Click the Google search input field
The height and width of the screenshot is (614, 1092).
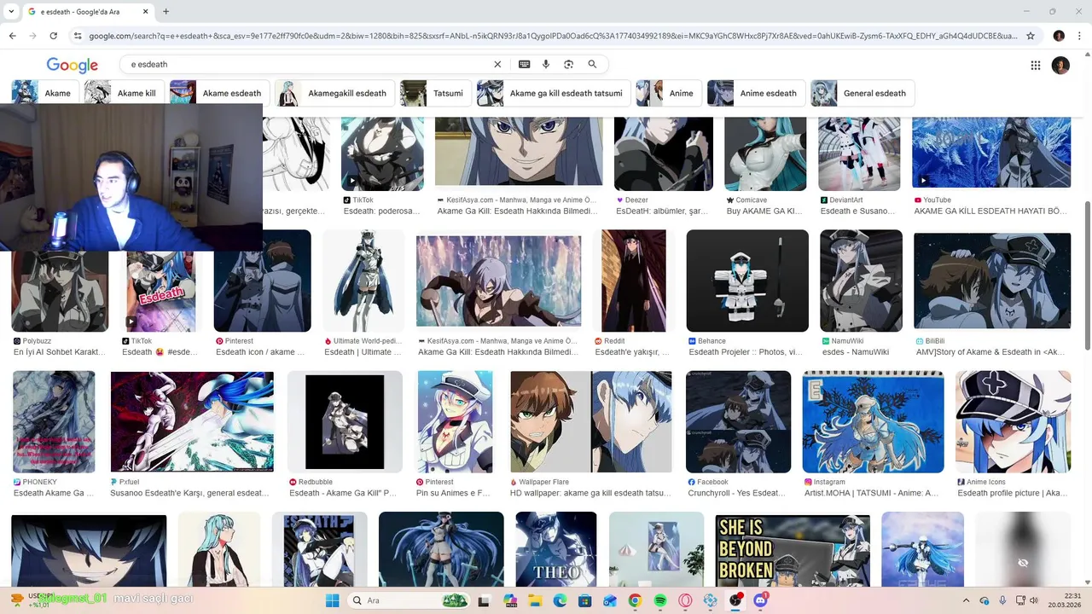(307, 64)
